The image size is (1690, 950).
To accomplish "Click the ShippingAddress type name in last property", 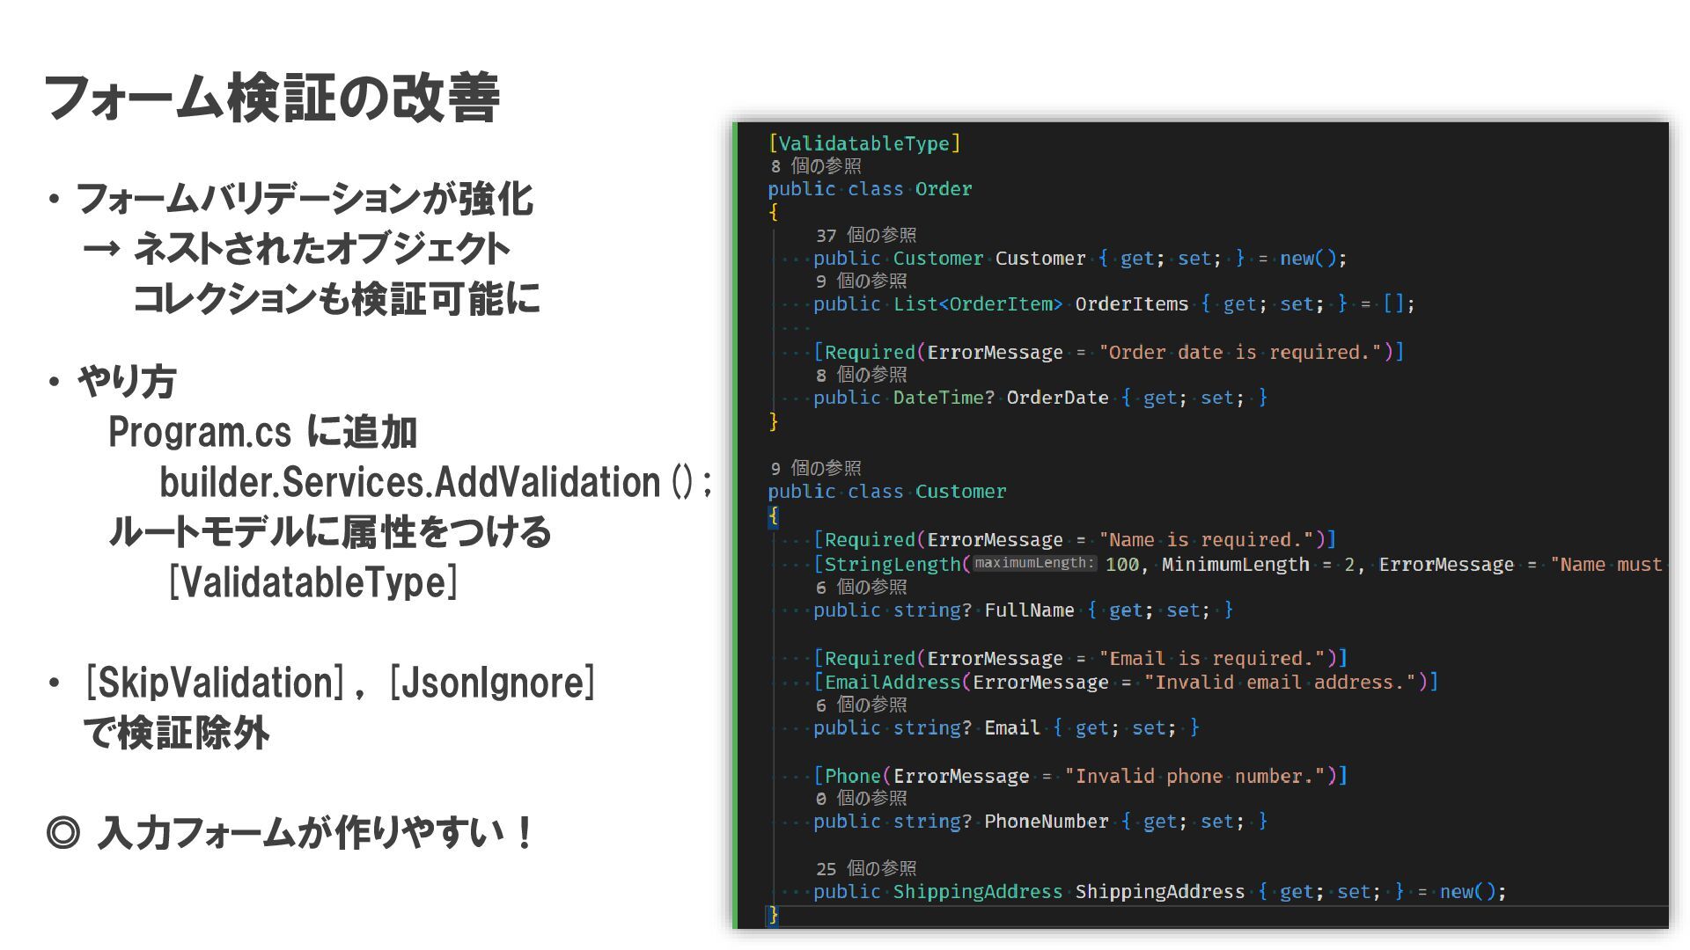I will pos(977,892).
